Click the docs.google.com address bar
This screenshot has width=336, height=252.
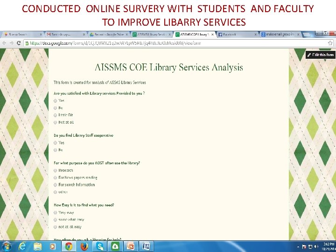[178, 43]
